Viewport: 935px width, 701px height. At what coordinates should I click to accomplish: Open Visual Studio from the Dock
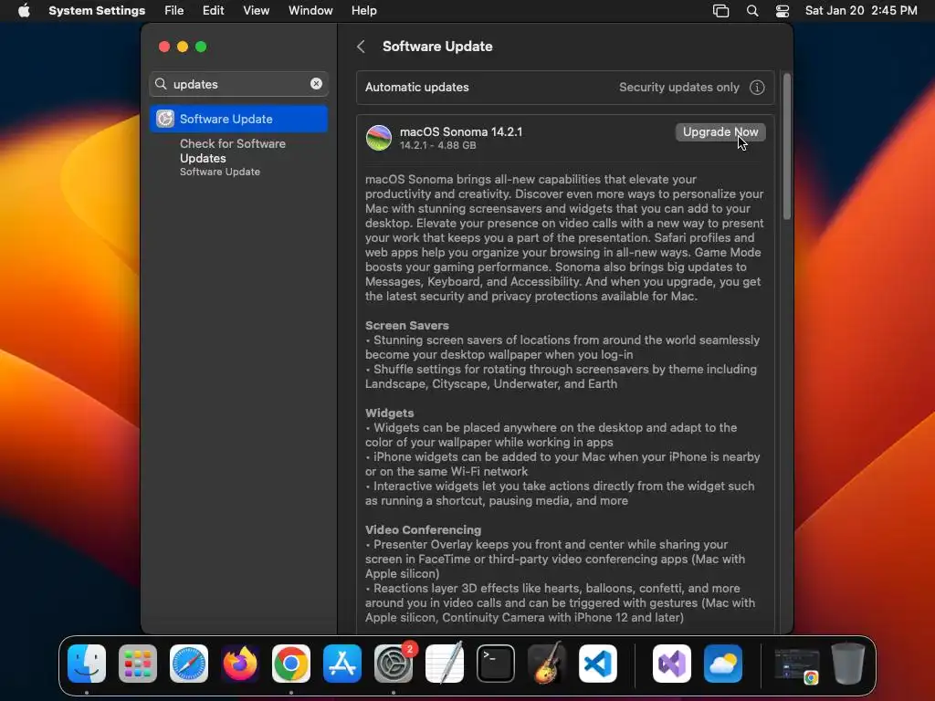point(672,664)
